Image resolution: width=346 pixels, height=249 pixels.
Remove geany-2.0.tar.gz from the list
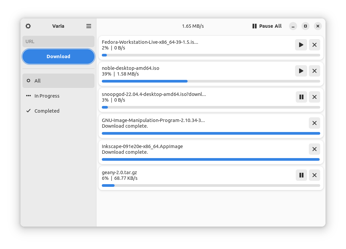314,175
